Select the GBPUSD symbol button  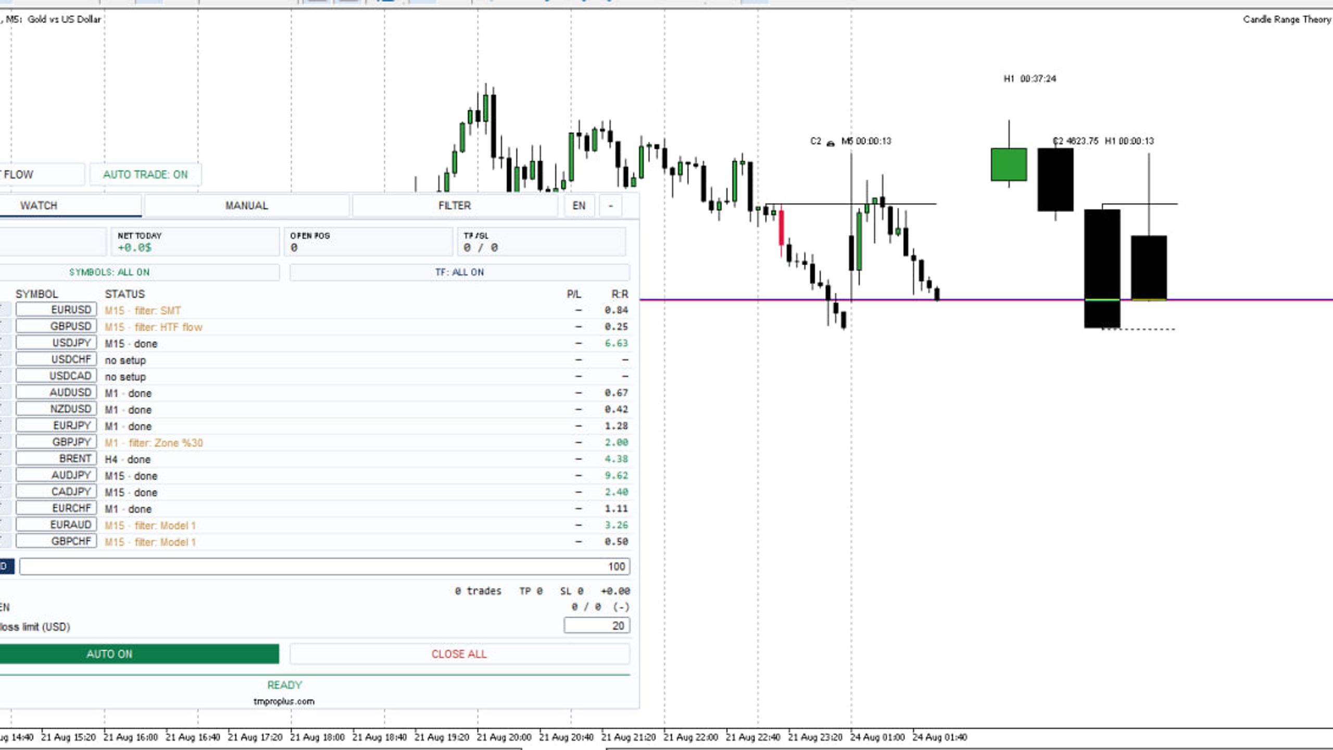pos(56,327)
